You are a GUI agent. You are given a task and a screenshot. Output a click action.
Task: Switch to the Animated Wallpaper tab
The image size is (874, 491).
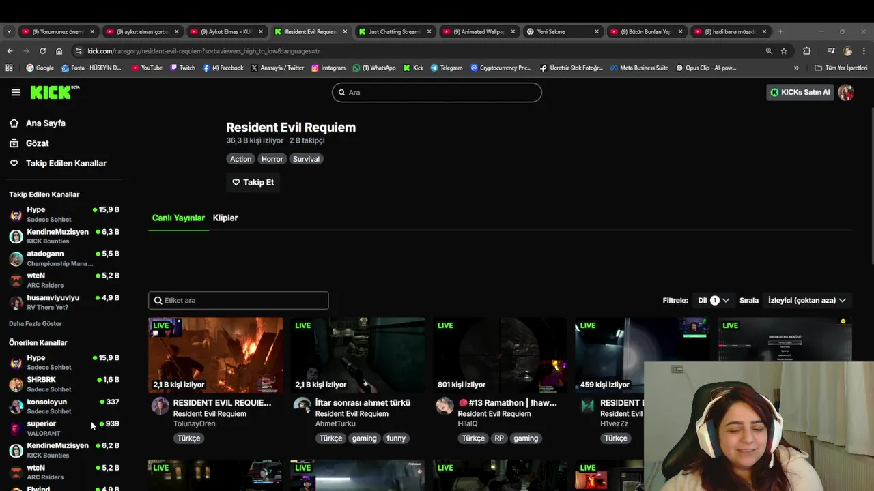(x=479, y=31)
